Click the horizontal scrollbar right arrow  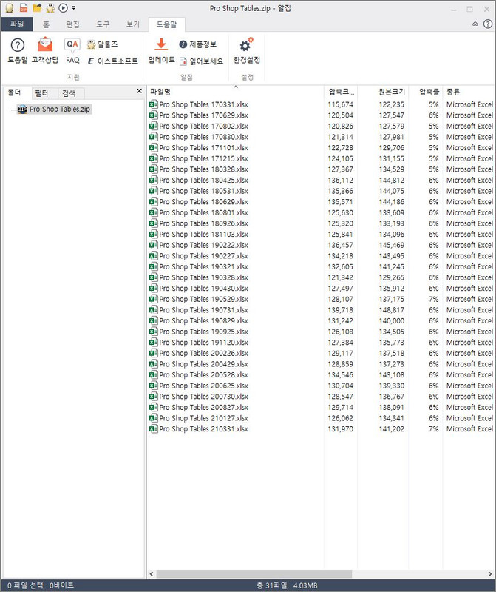tap(490, 574)
